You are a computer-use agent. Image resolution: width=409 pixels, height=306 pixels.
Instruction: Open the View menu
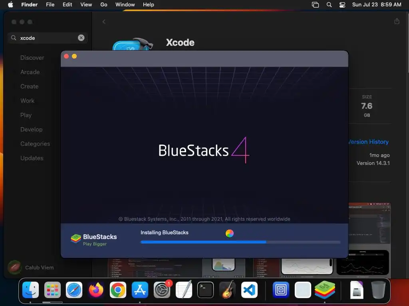[86, 4]
